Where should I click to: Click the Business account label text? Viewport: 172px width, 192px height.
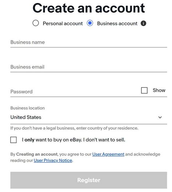click(x=117, y=23)
